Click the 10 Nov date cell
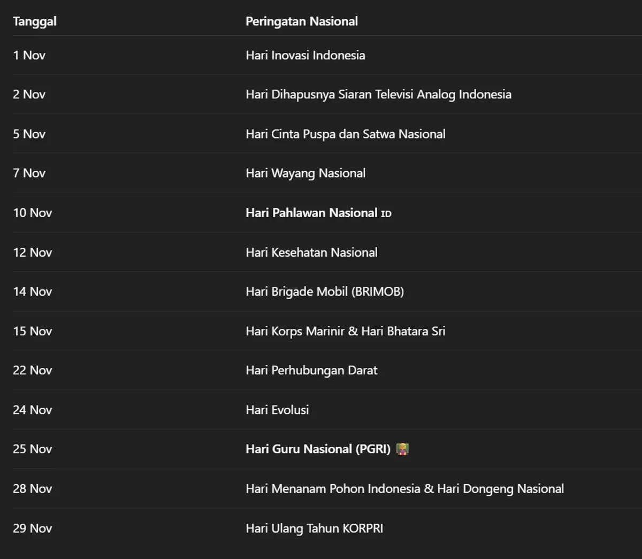Screen dimensions: 642x559 (x=32, y=213)
